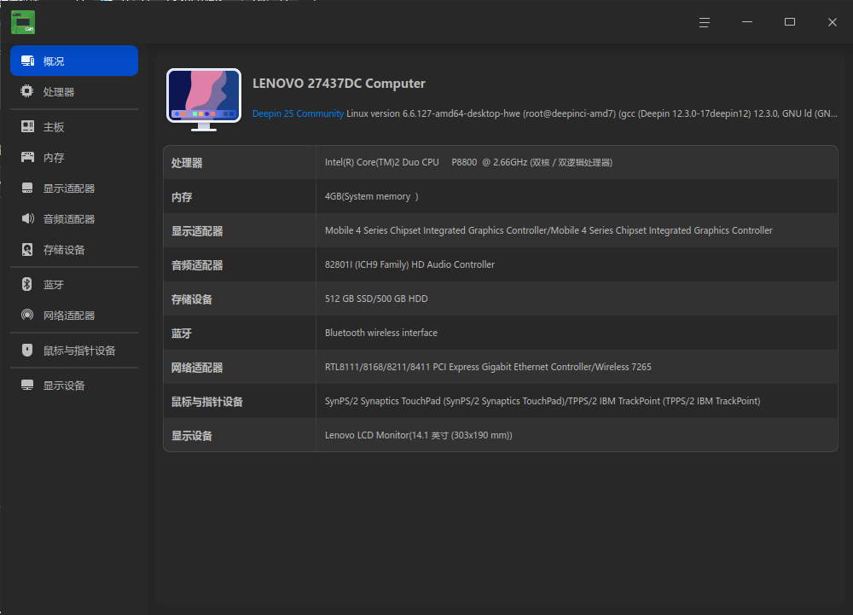This screenshot has height=615, width=853.
Task: Click the LENOVO 27437DC Computer title
Action: pyautogui.click(x=339, y=84)
